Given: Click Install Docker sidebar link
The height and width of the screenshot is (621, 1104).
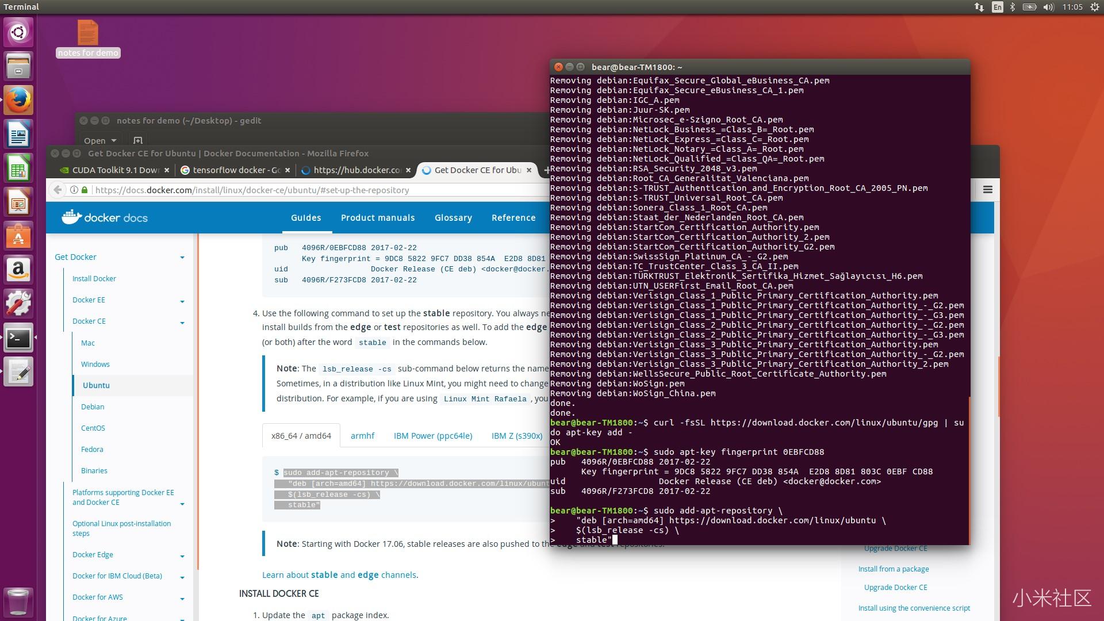Looking at the screenshot, I should 94,279.
